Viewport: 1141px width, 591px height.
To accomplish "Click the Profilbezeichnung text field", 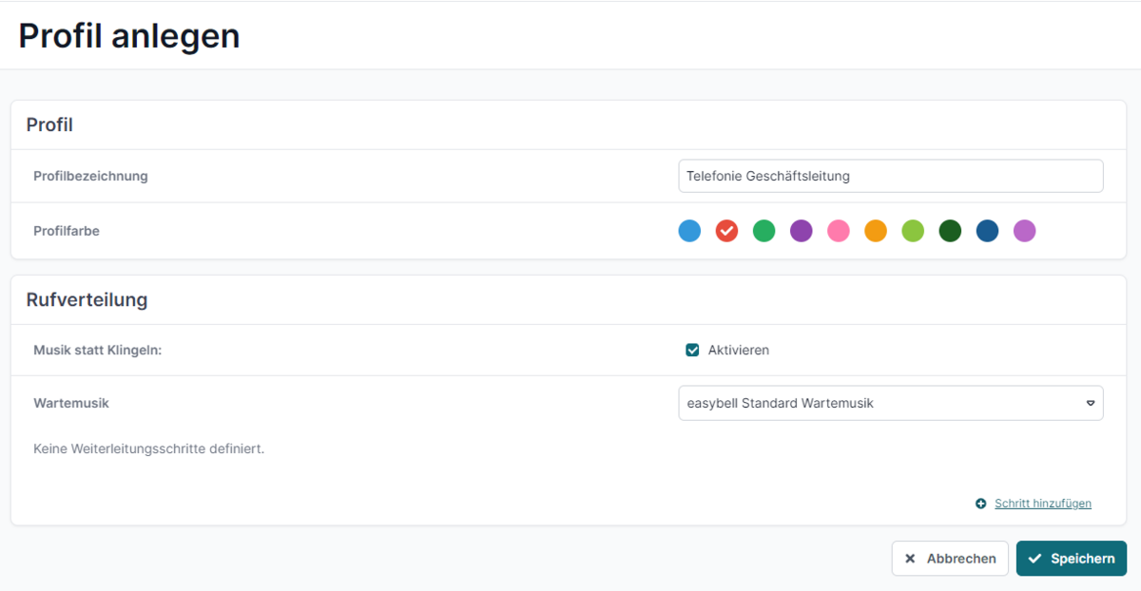I will [x=891, y=176].
